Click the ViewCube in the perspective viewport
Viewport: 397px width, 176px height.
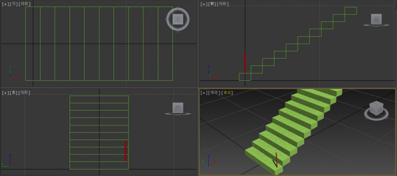(376, 108)
